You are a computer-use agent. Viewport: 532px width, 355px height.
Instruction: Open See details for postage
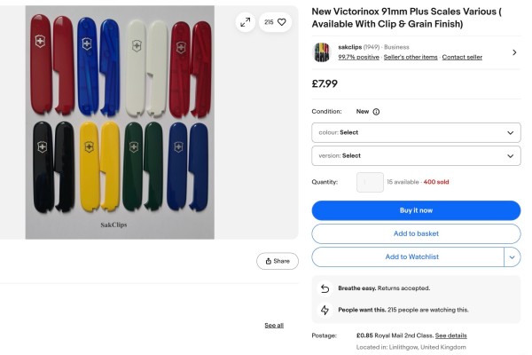point(450,335)
